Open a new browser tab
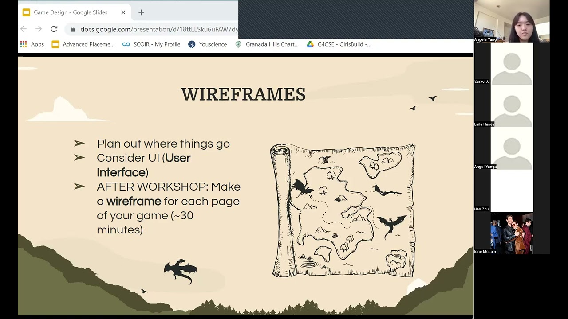568x319 pixels. [141, 12]
